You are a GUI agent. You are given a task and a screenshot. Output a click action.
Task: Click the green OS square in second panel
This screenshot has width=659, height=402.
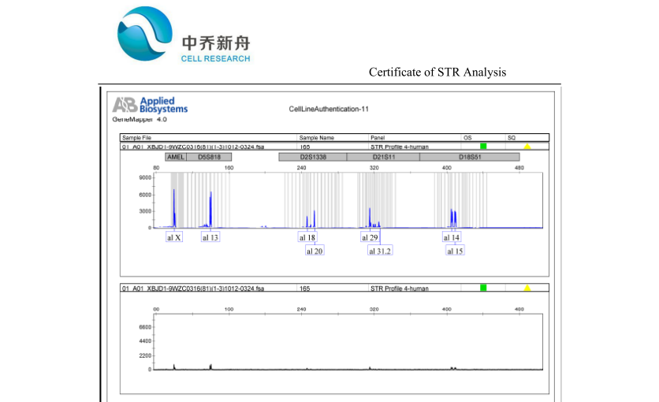pyautogui.click(x=483, y=288)
